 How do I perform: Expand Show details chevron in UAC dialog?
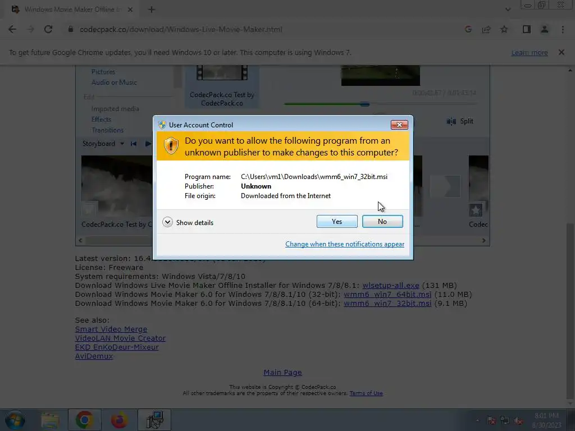[167, 222]
